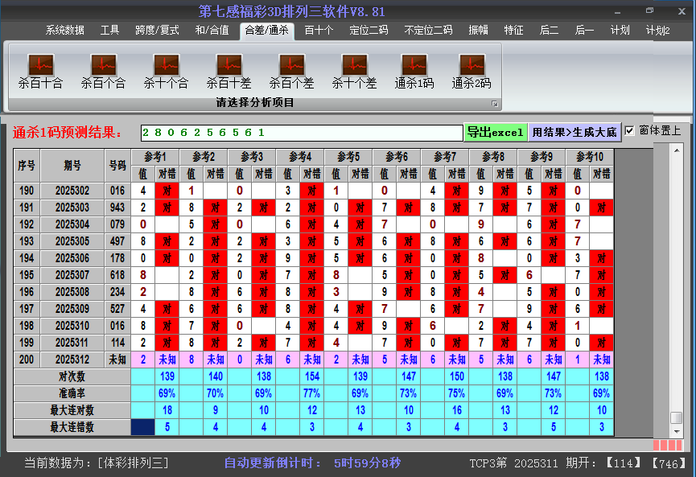Switch to the 跨度/复式 tab
Image resolution: width=696 pixels, height=477 pixels.
point(157,31)
